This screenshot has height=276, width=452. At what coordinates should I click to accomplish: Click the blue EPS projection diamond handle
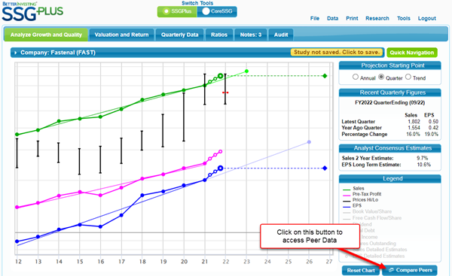[x=325, y=168]
